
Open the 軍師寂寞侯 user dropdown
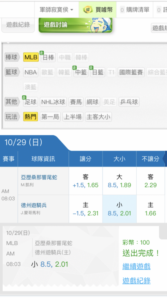[x=56, y=10]
